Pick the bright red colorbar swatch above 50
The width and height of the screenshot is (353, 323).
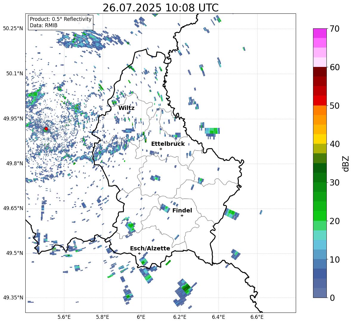pos(320,101)
